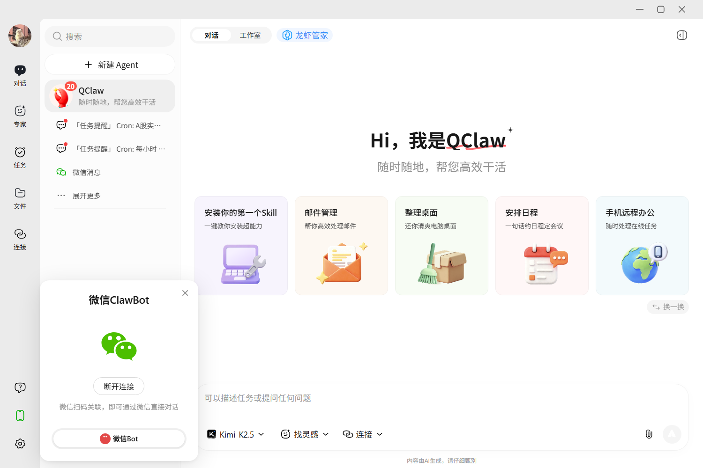Open the 专家 experts sidebar section
The width and height of the screenshot is (703, 468).
point(20,117)
